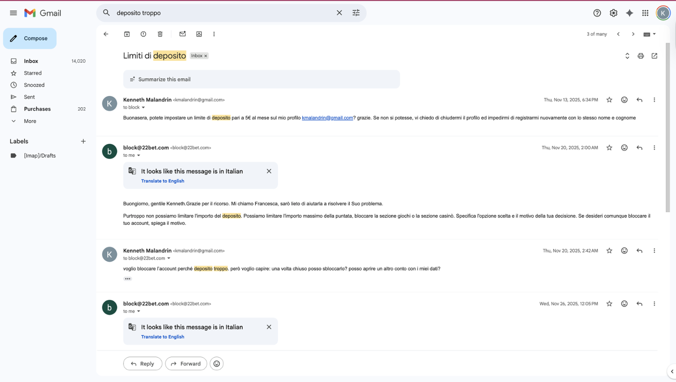Go to the Snoozed folder

34,85
